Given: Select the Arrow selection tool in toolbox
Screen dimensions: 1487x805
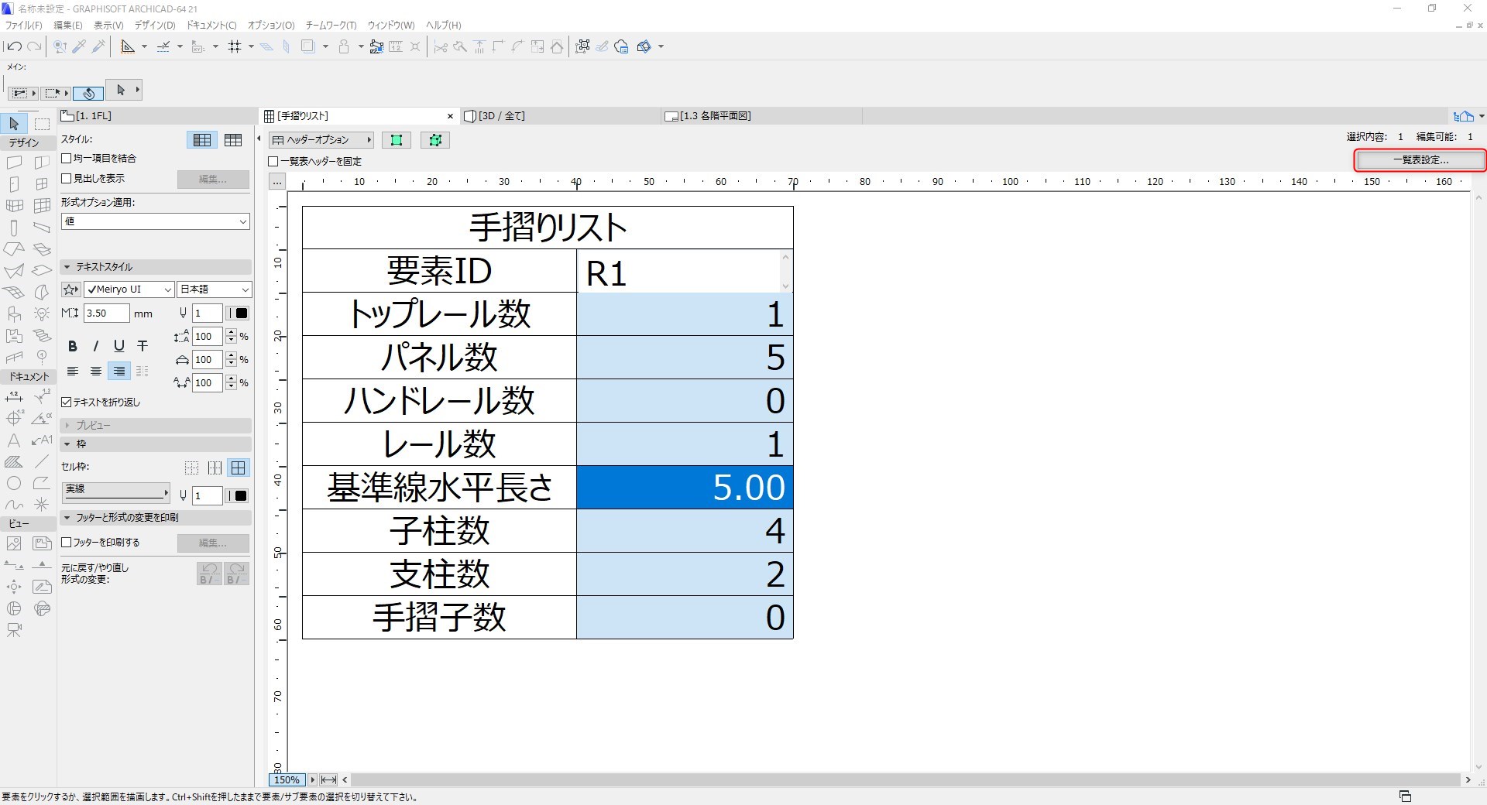Looking at the screenshot, I should [14, 124].
